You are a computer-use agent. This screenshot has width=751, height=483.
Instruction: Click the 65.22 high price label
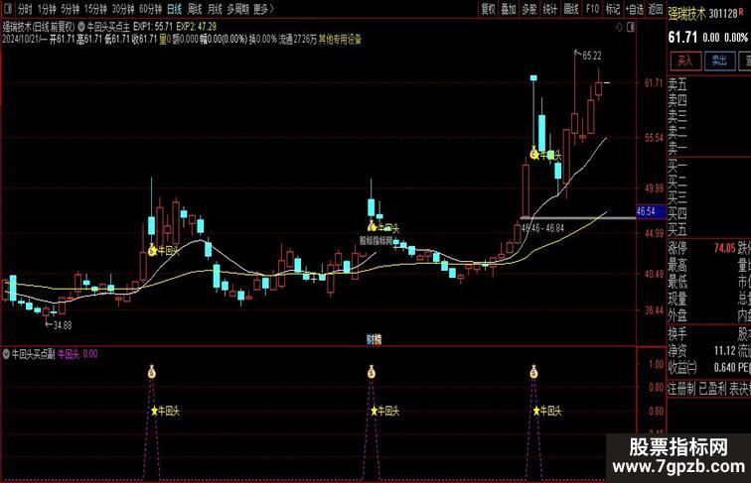pyautogui.click(x=591, y=56)
